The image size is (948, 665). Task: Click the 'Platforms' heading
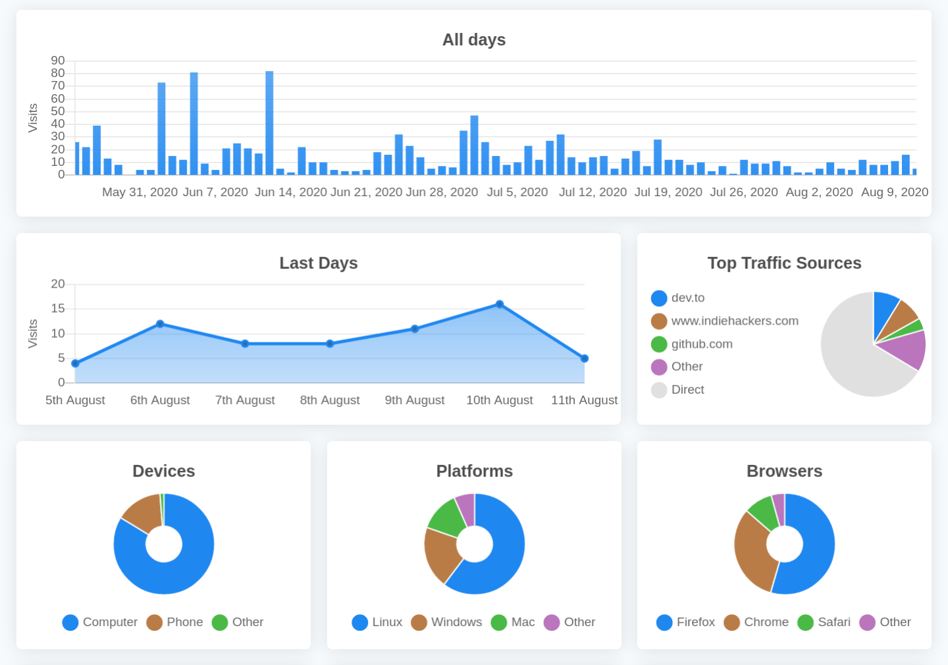[x=475, y=471]
